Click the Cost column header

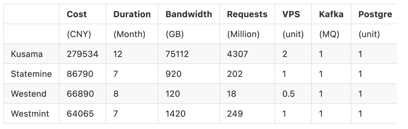tap(77, 14)
